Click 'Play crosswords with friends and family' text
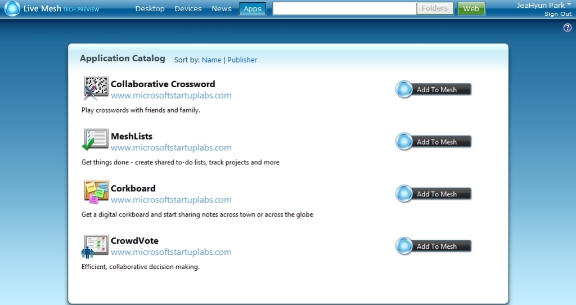 tap(141, 110)
